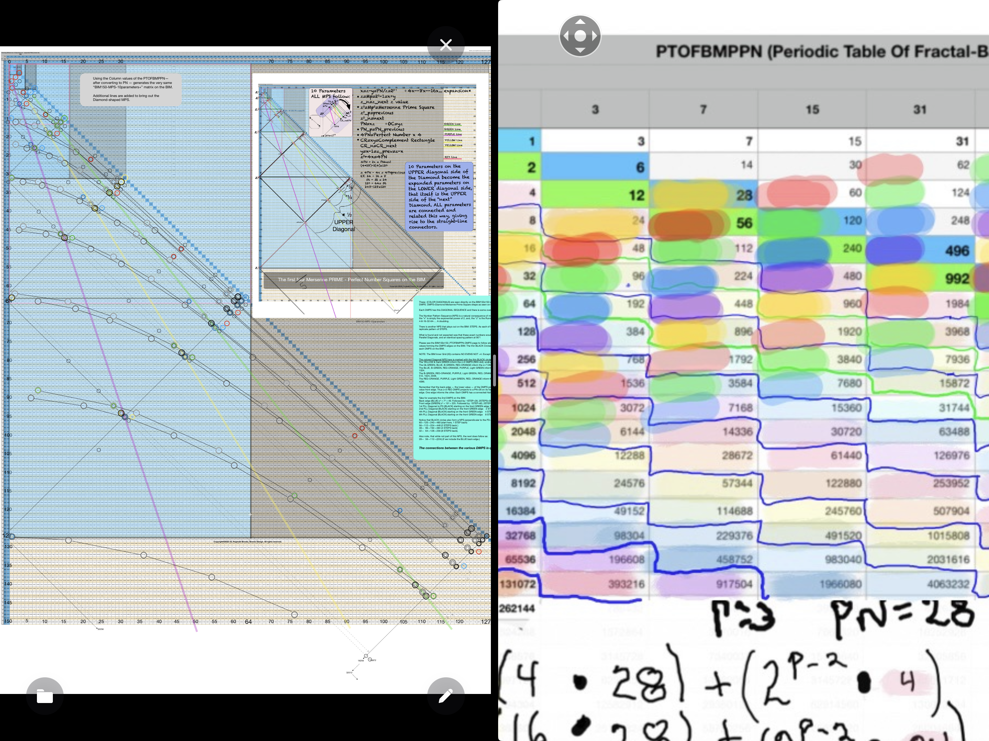Image resolution: width=989 pixels, height=741 pixels.
Task: Select the blue cell containing 6
Action: (595, 167)
